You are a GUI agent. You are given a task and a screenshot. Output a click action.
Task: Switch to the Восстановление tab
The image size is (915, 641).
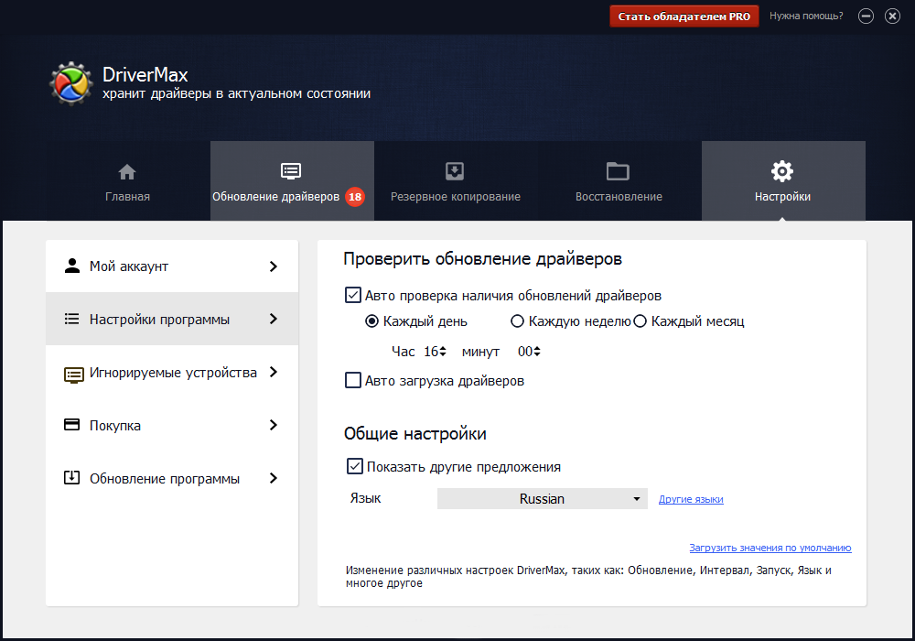619,181
